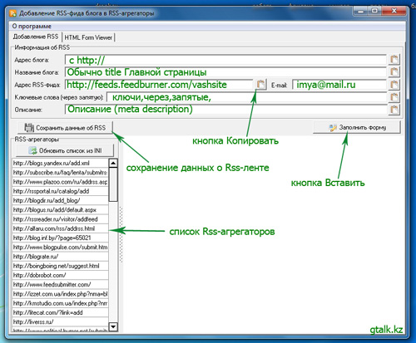This screenshot has height=343, width=416.
Task: Click paste icon beside Описание field
Action: [394, 110]
